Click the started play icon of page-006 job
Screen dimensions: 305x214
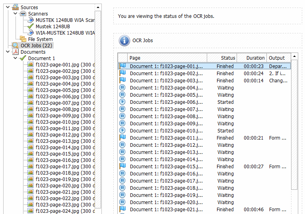tap(122, 102)
